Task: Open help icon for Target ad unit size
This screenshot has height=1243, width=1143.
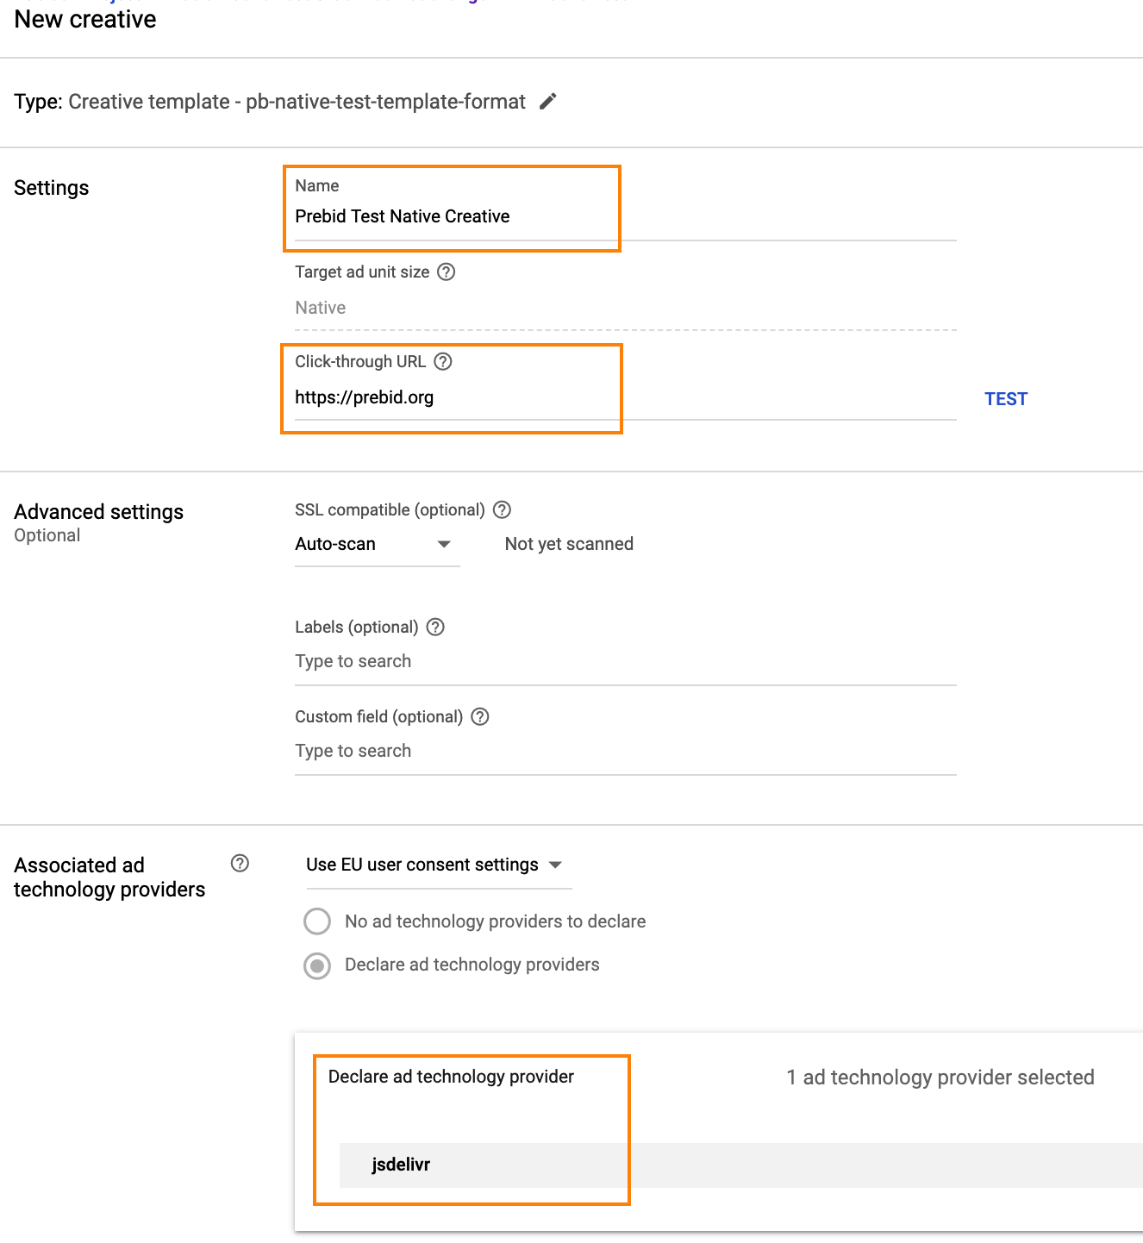Action: [x=446, y=272]
